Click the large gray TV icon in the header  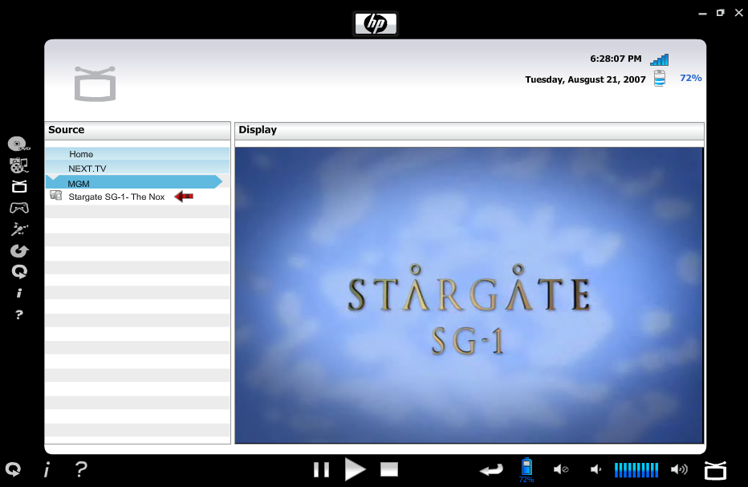95,84
